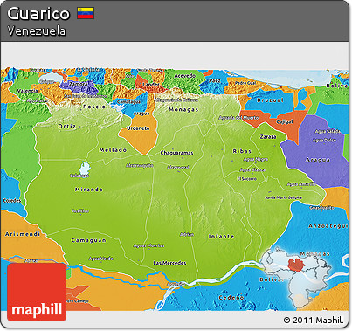This screenshot has height=331, width=352.
Task: Click the Cojedes label
Action: (x=12, y=201)
